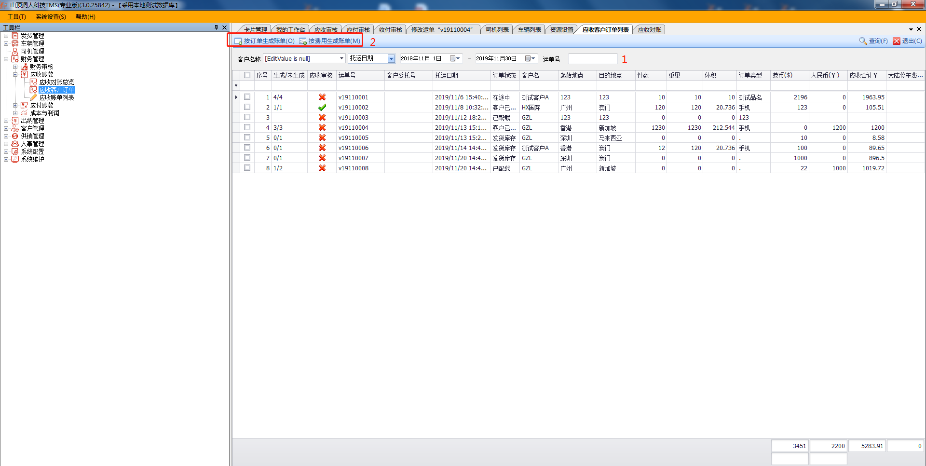Select the 车辆管理 truck icon in the tree
The height and width of the screenshot is (466, 926).
(15, 43)
